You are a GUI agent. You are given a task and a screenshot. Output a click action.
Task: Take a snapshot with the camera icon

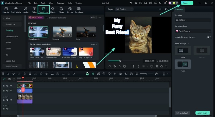pyautogui.click(x=157, y=66)
